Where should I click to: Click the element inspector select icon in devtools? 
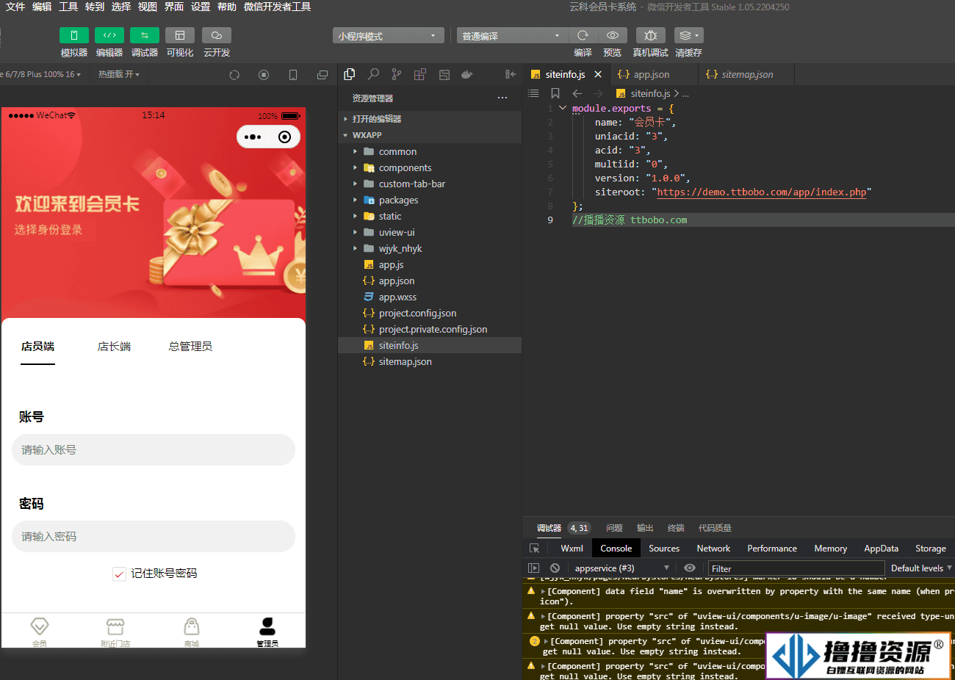pos(535,549)
